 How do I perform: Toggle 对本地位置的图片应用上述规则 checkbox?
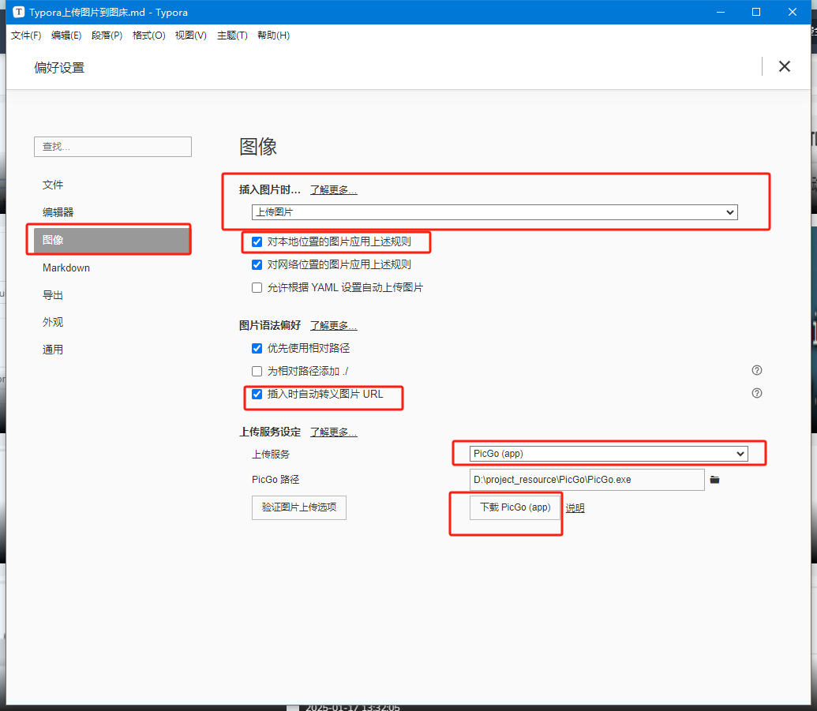click(x=257, y=241)
